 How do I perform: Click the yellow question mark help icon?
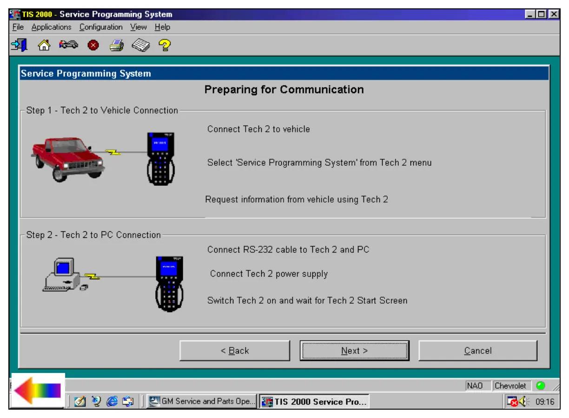click(165, 45)
